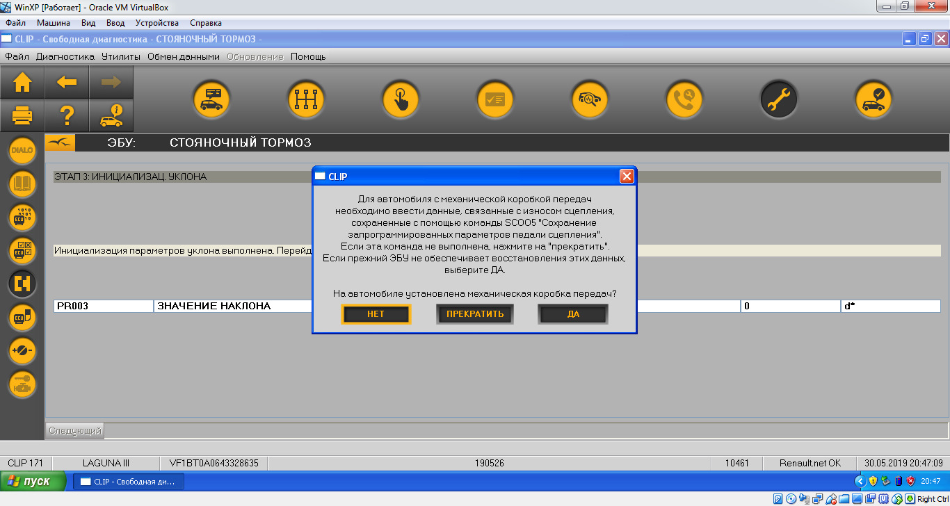Viewport: 950px width, 506px height.
Task: Go to the CLIP home screen icon
Action: coord(22,83)
